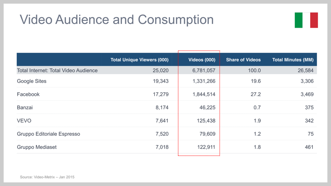
Task: Select the 'Gruppo Mediaset' row label
Action: (x=37, y=147)
